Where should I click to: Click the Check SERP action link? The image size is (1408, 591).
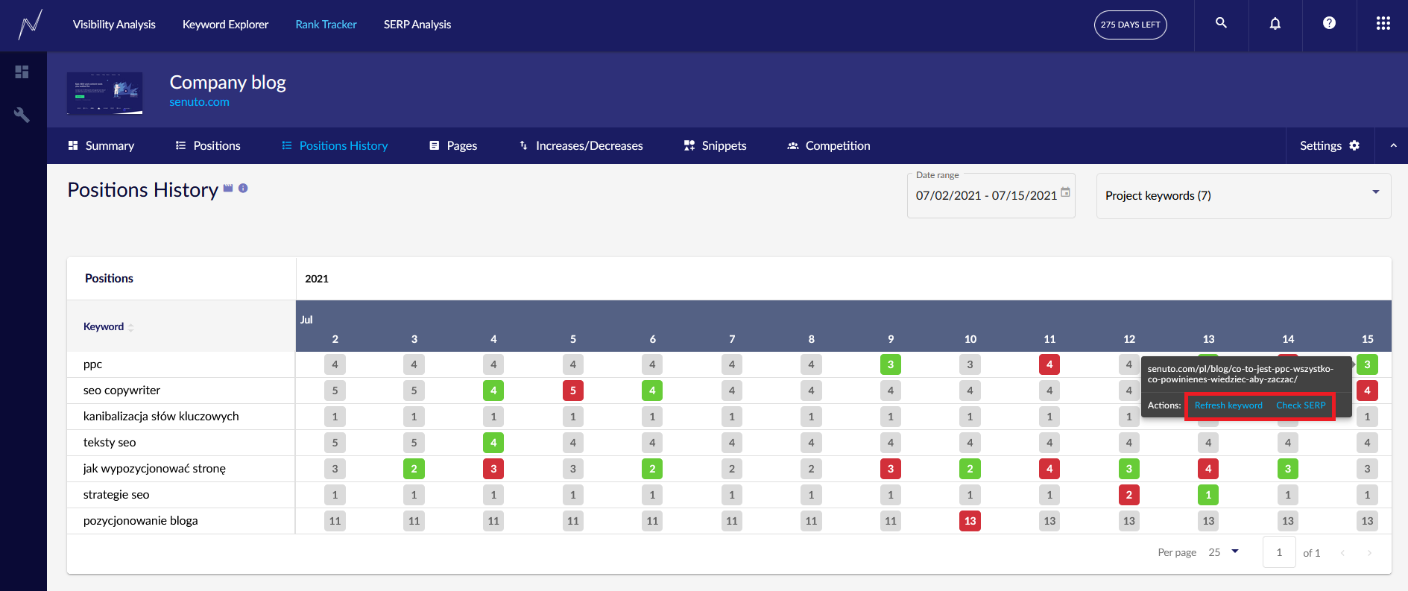tap(1301, 405)
